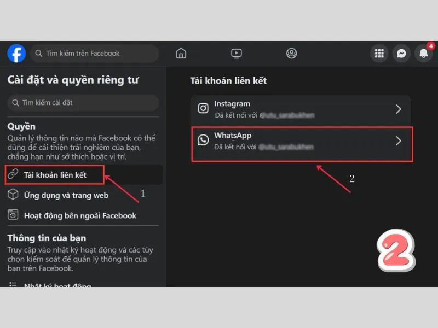Open the apps grid menu

point(379,53)
